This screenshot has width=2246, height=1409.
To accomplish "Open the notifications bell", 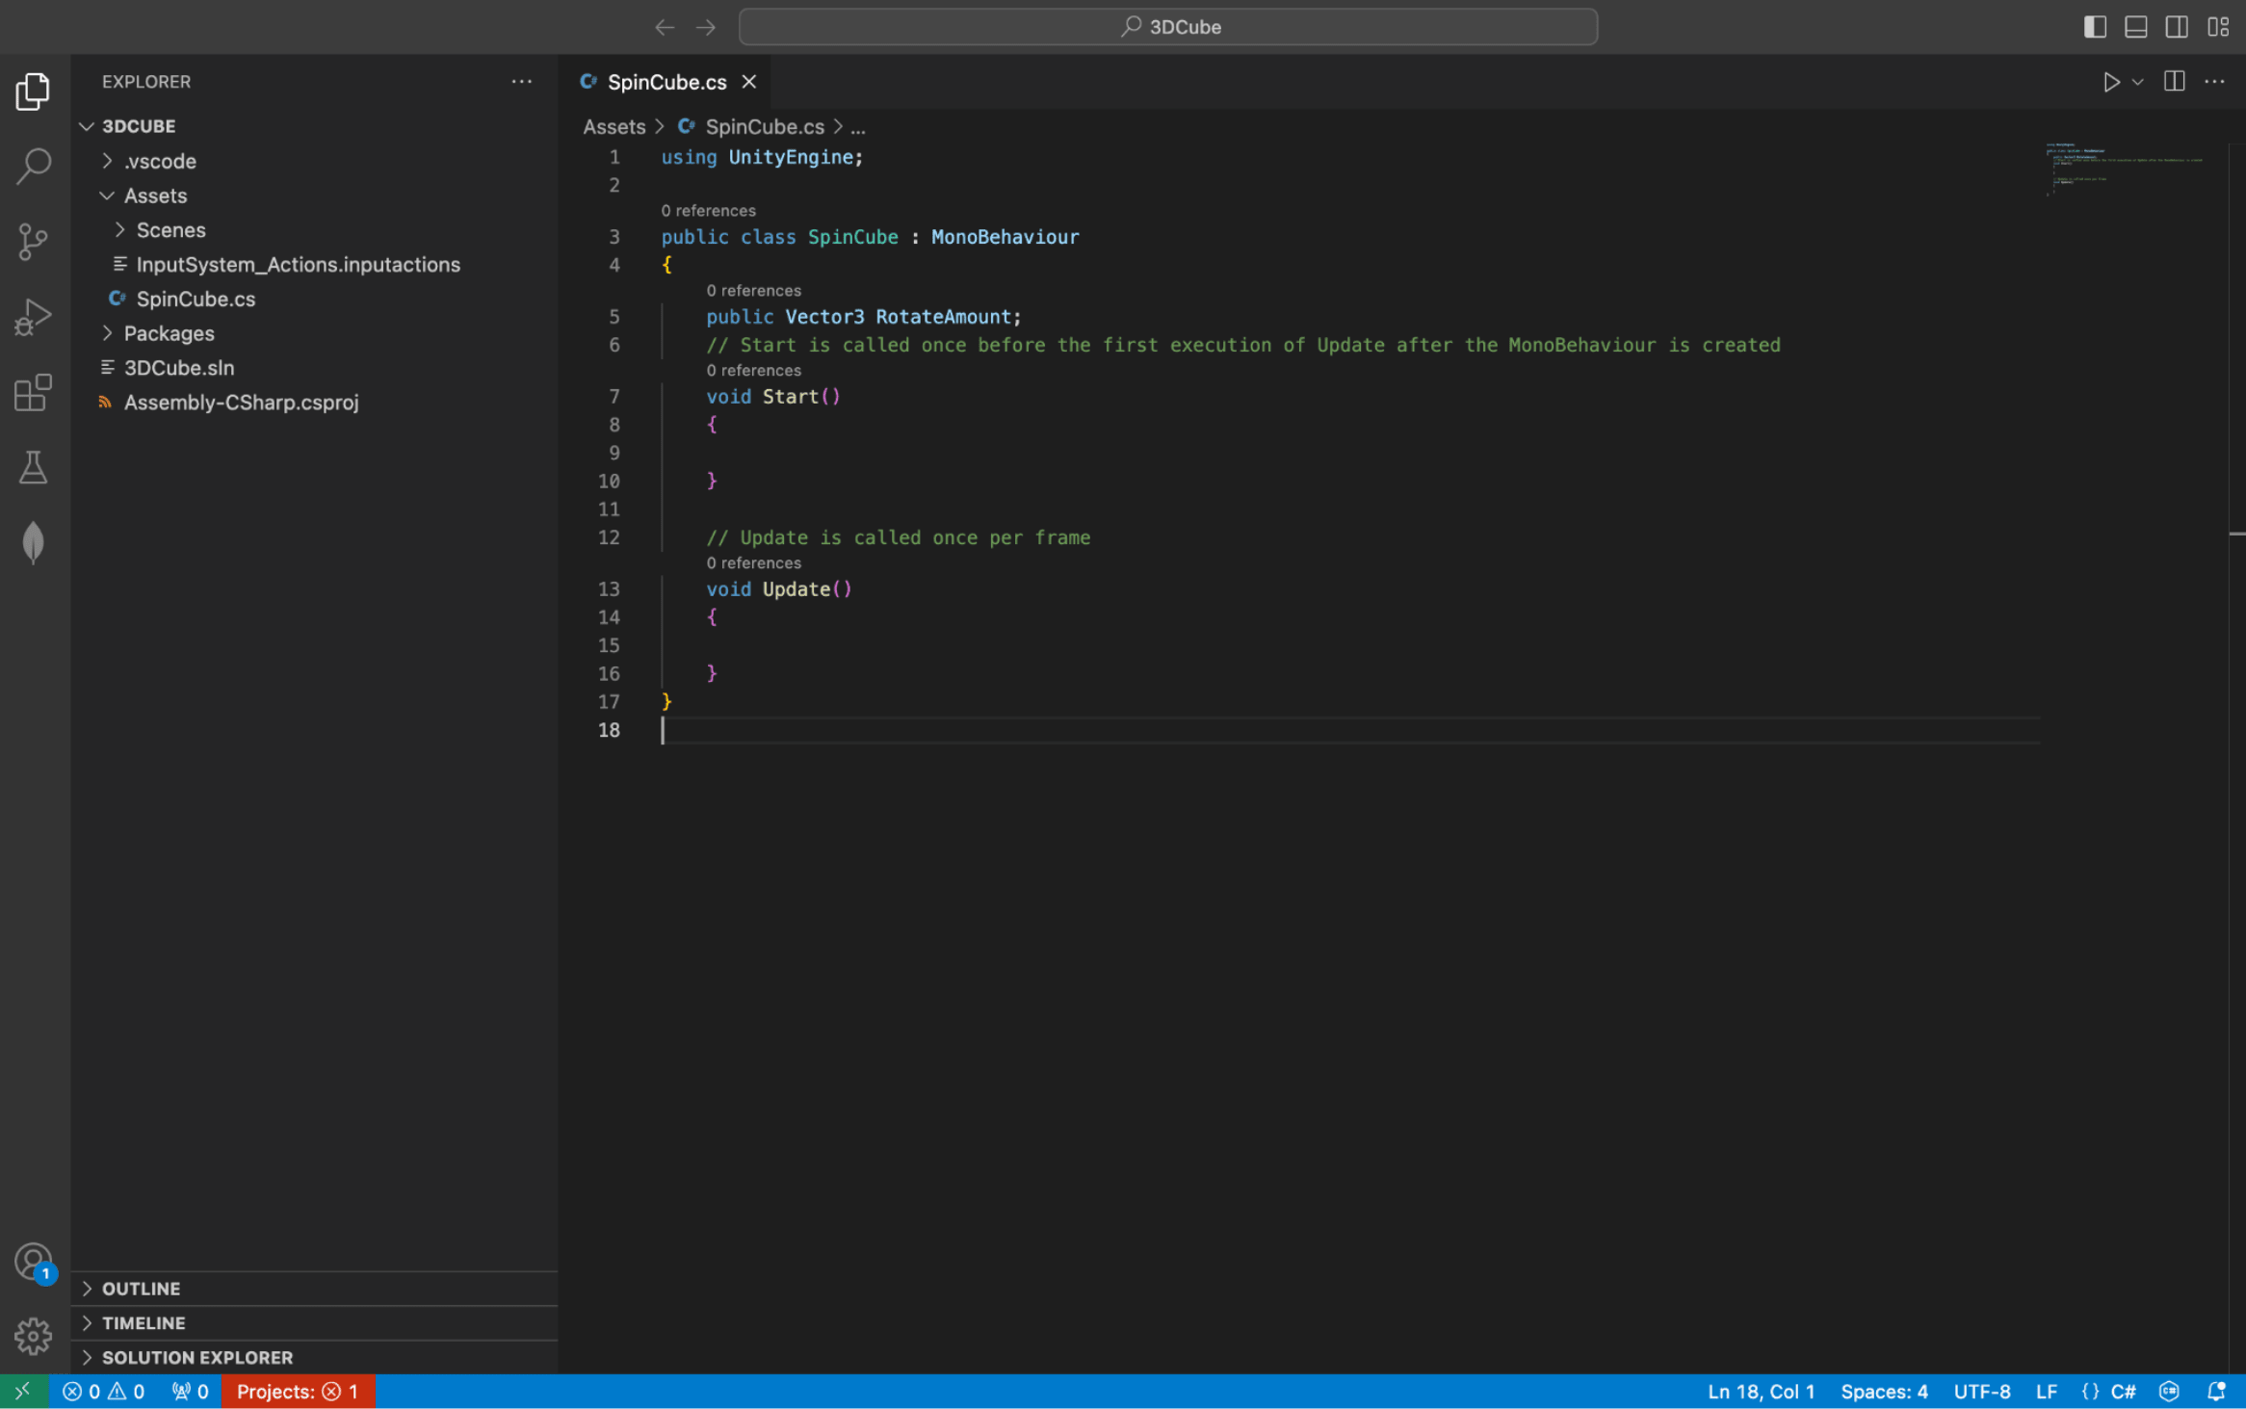I will pyautogui.click(x=2214, y=1391).
